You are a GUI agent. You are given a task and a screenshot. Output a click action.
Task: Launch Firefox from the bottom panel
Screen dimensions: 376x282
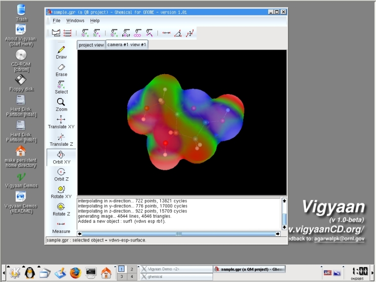[x=75, y=273]
